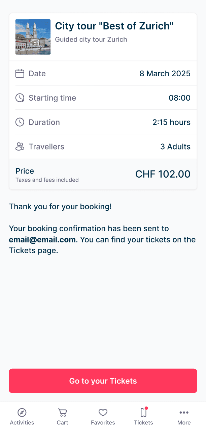
Task: Click the email@email.com address text
Action: tap(42, 240)
